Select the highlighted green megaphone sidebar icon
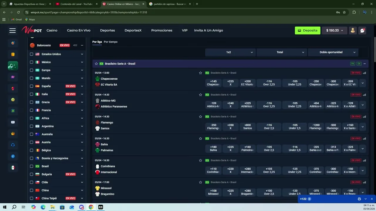This screenshot has width=376, height=211. 13,66
